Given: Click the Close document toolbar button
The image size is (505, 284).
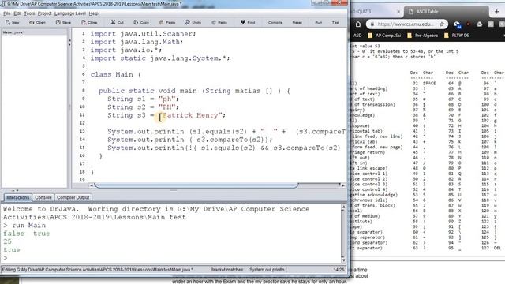Looking at the screenshot, I should tap(89, 23).
